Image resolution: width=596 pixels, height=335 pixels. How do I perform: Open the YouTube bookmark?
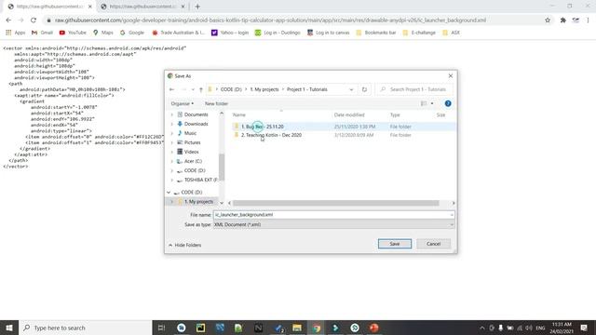pos(73,33)
